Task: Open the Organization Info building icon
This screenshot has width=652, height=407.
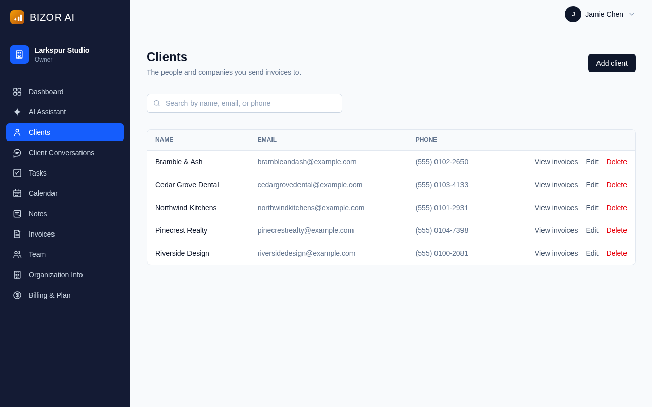Action: [x=17, y=275]
